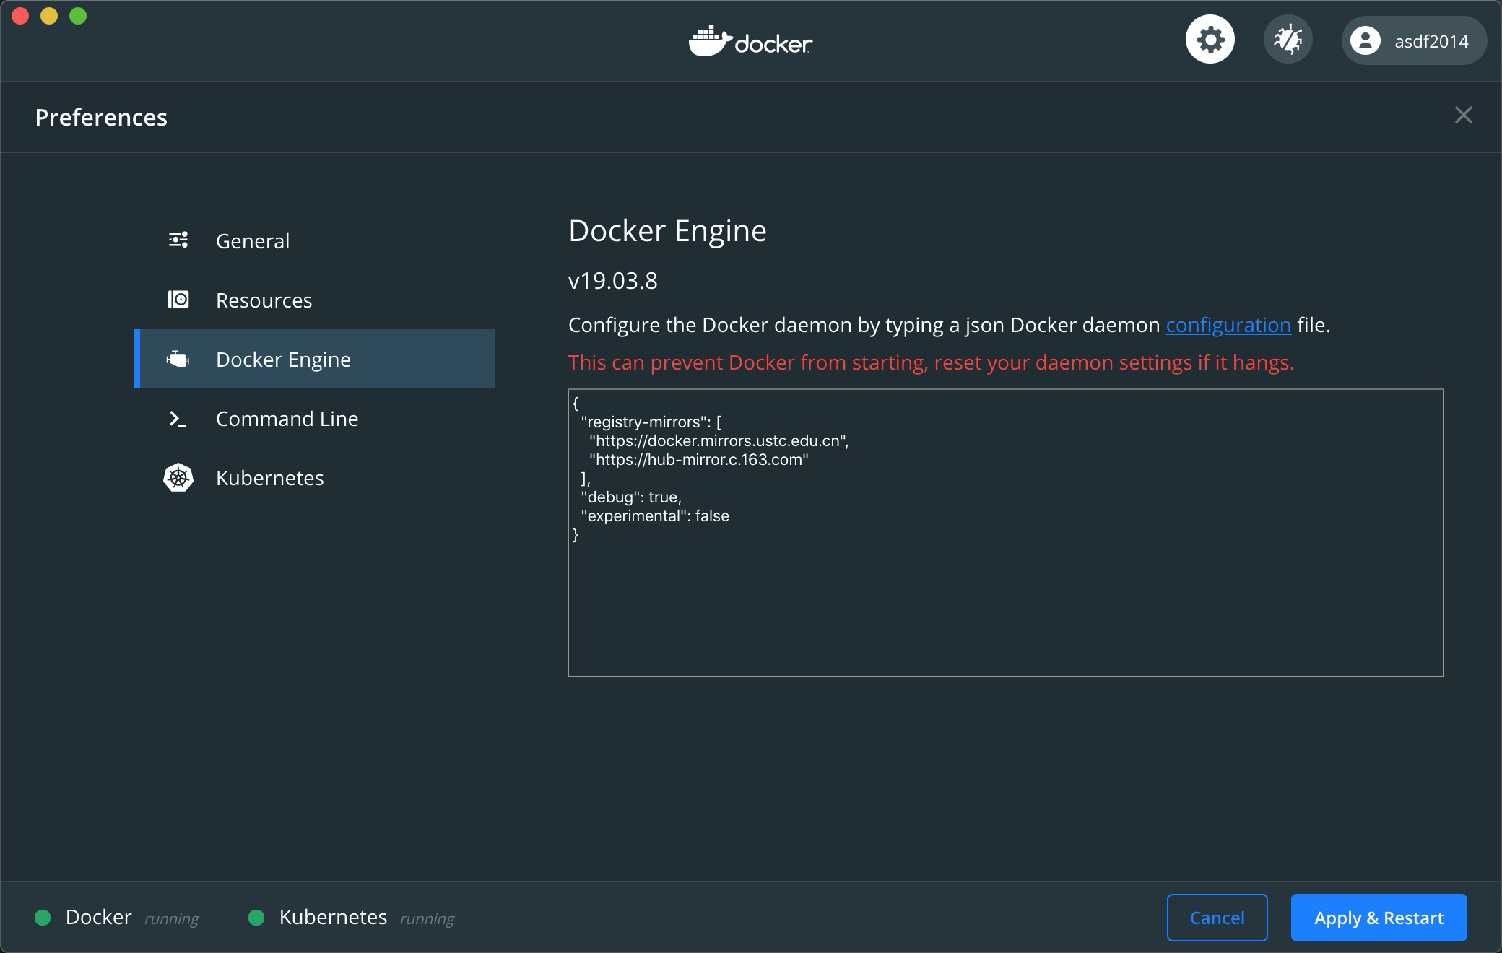
Task: Go to Kubernetes settings
Action: click(x=269, y=478)
